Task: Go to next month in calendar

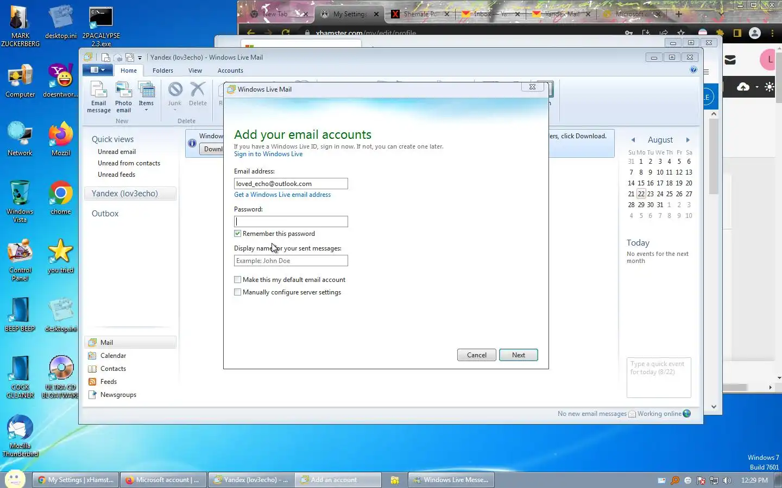Action: tap(688, 140)
